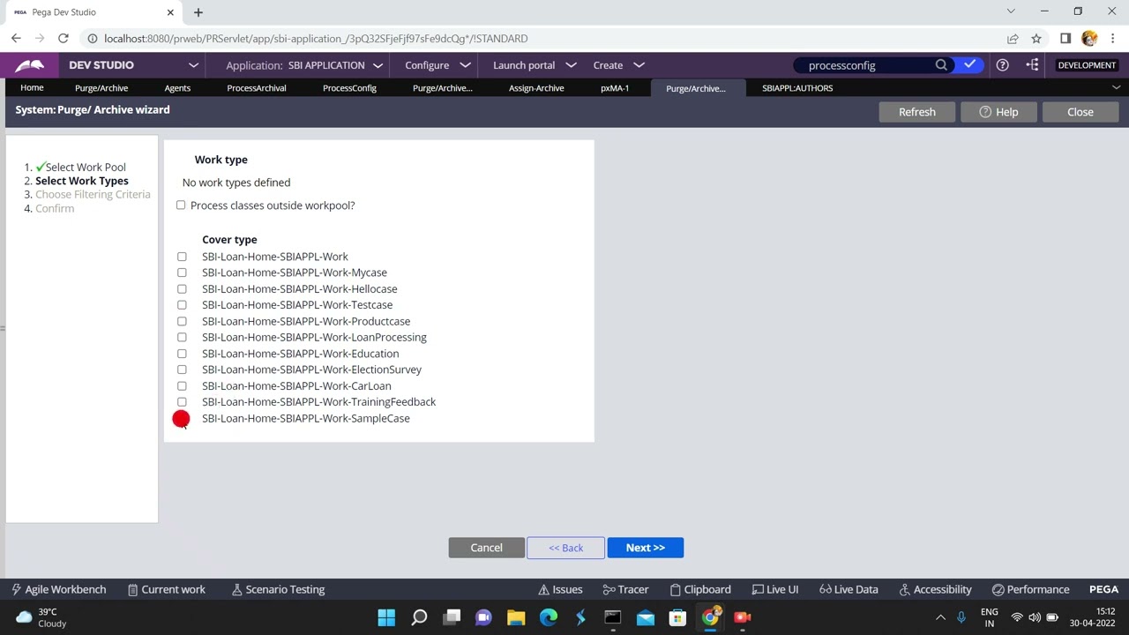Screen dimensions: 1129x635
Task: Switch to the ProcessArchival tab
Action: pyautogui.click(x=257, y=88)
